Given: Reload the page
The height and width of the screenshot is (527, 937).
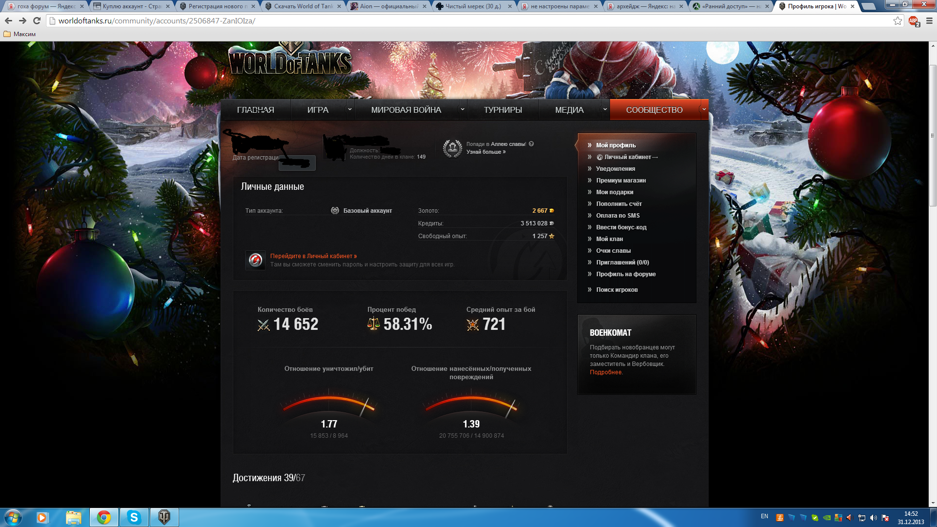Looking at the screenshot, I should 37,21.
